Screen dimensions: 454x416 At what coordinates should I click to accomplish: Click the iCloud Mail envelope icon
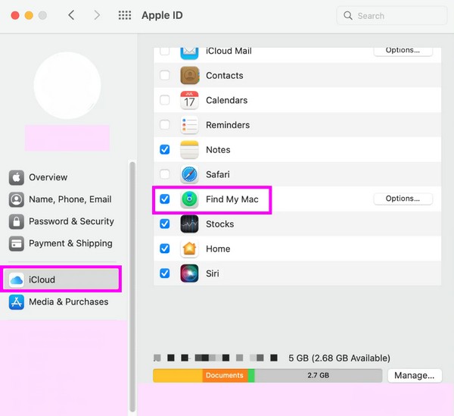[x=189, y=53]
